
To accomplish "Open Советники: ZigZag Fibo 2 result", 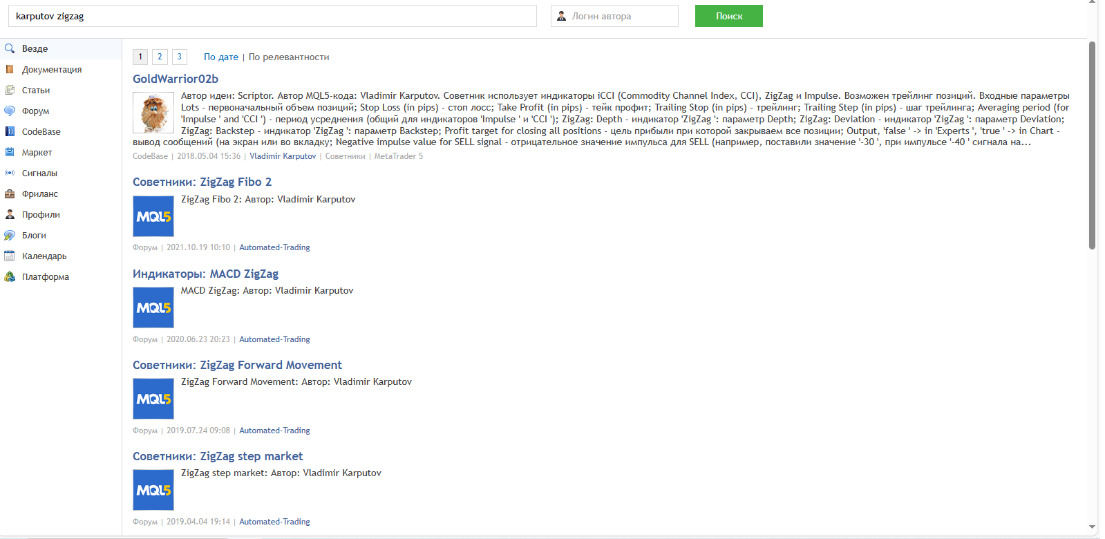I will (202, 182).
